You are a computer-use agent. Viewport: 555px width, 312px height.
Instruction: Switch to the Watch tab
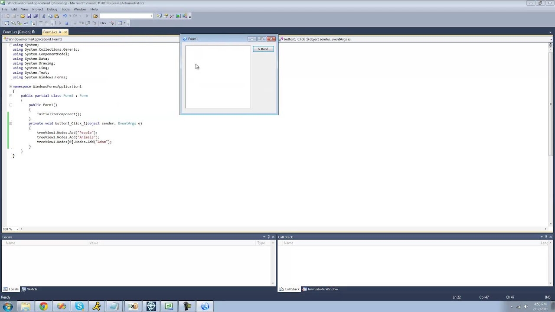click(29, 289)
